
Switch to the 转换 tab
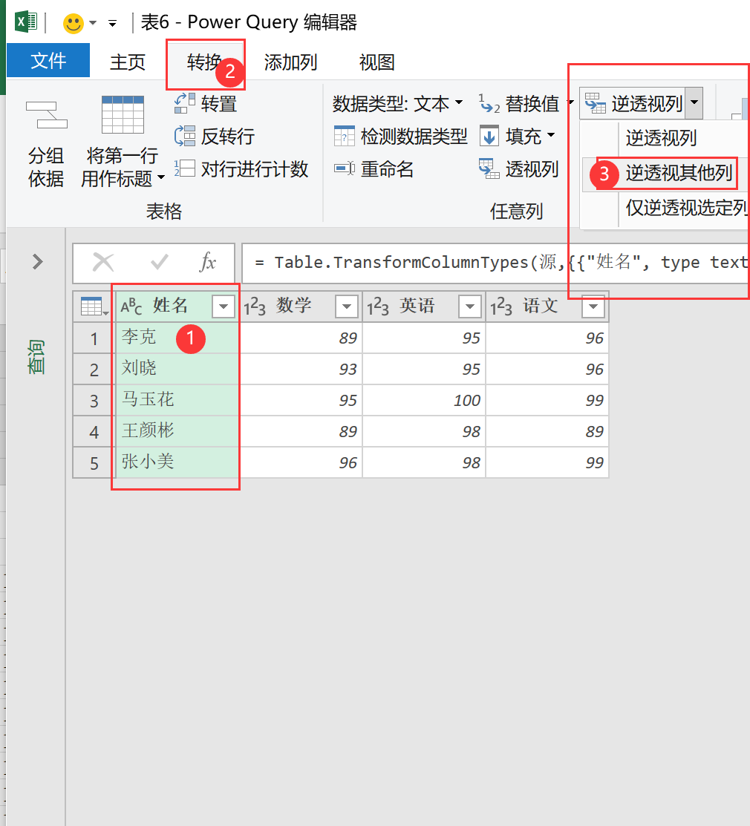[x=204, y=62]
